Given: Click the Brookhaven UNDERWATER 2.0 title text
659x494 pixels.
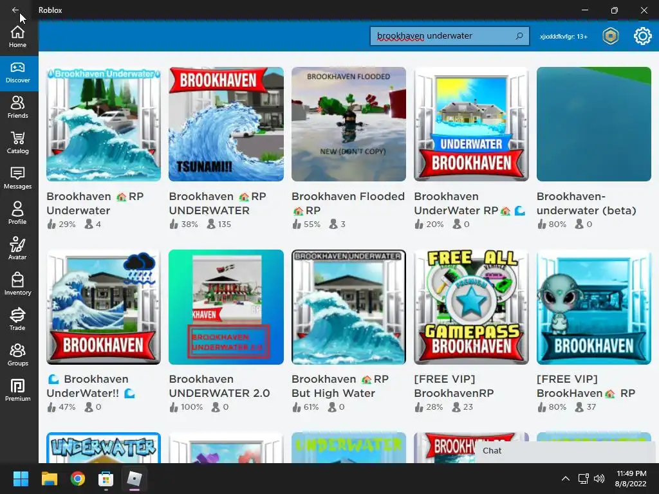Looking at the screenshot, I should click(219, 386).
